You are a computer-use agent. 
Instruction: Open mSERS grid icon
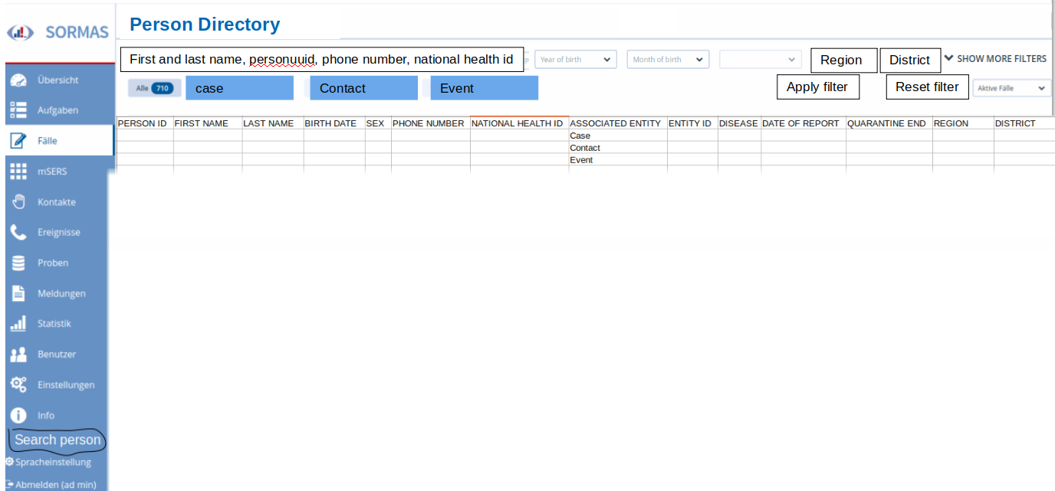19,172
